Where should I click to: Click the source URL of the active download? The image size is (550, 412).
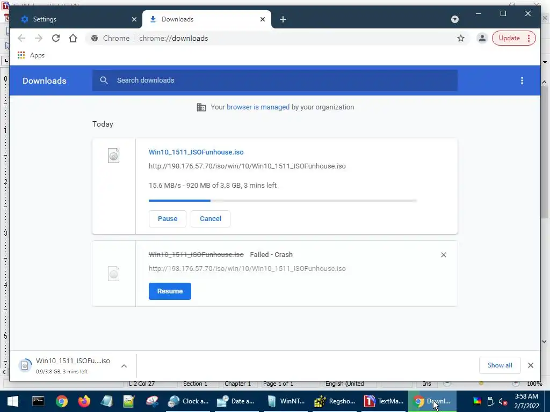[247, 166]
